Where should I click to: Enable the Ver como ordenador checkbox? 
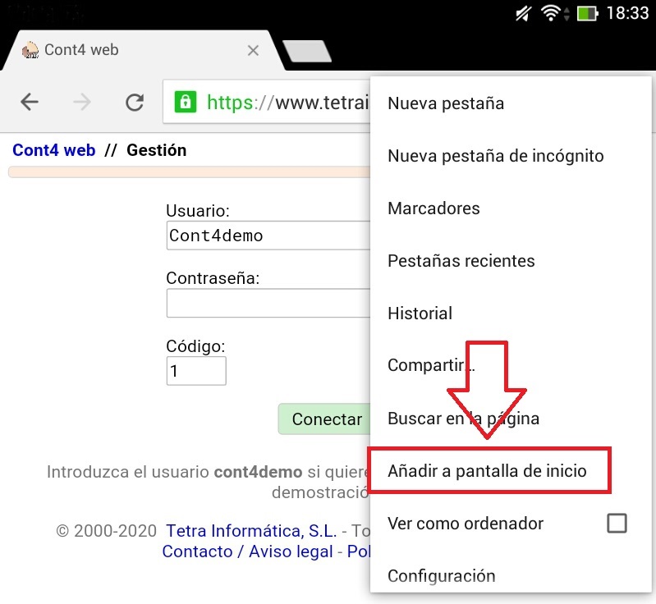617,523
